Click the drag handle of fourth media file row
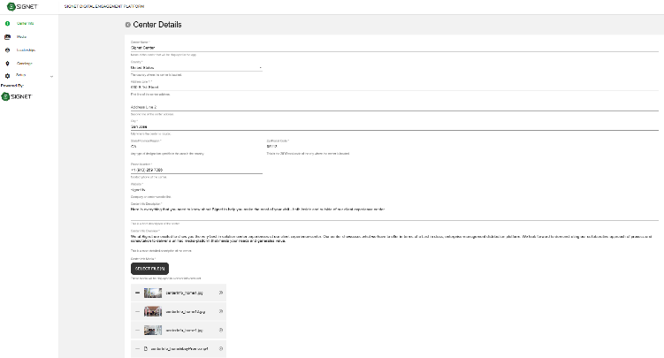Viewport: 664px width, 358px height. tap(137, 348)
